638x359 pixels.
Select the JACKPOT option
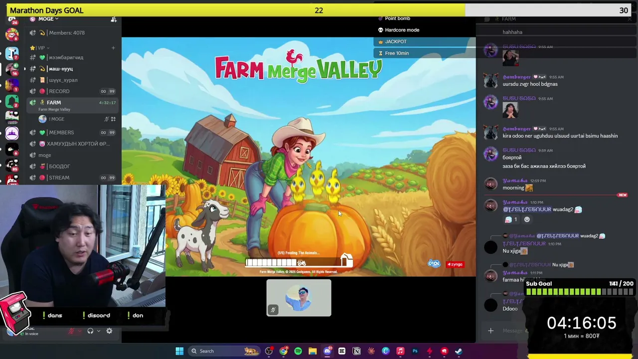pos(396,42)
